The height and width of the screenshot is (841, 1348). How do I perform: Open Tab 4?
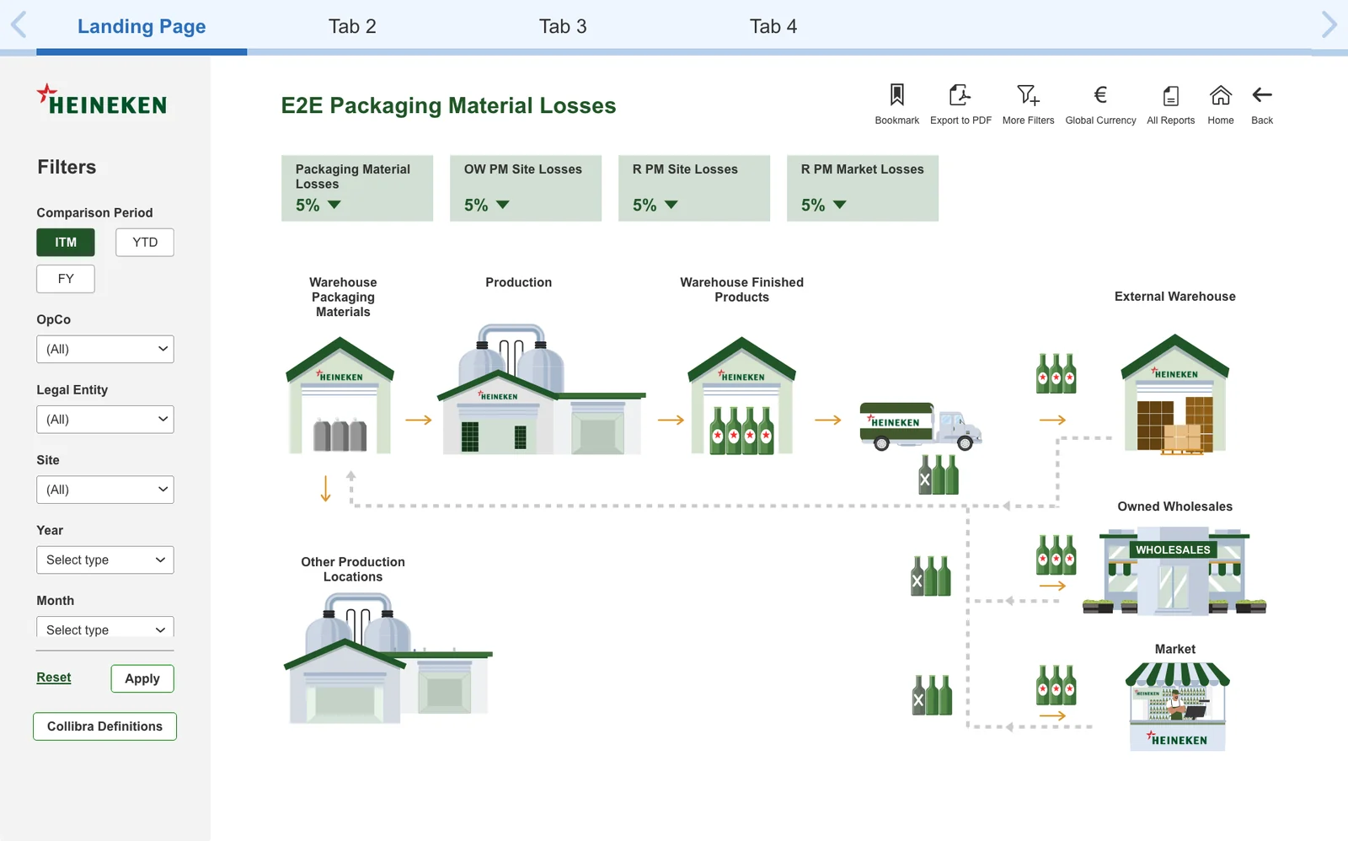tap(773, 26)
